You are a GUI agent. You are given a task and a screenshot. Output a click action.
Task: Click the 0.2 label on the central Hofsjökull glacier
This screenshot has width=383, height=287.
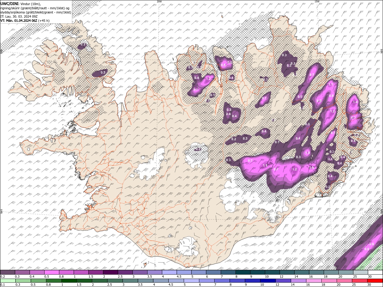point(198,149)
